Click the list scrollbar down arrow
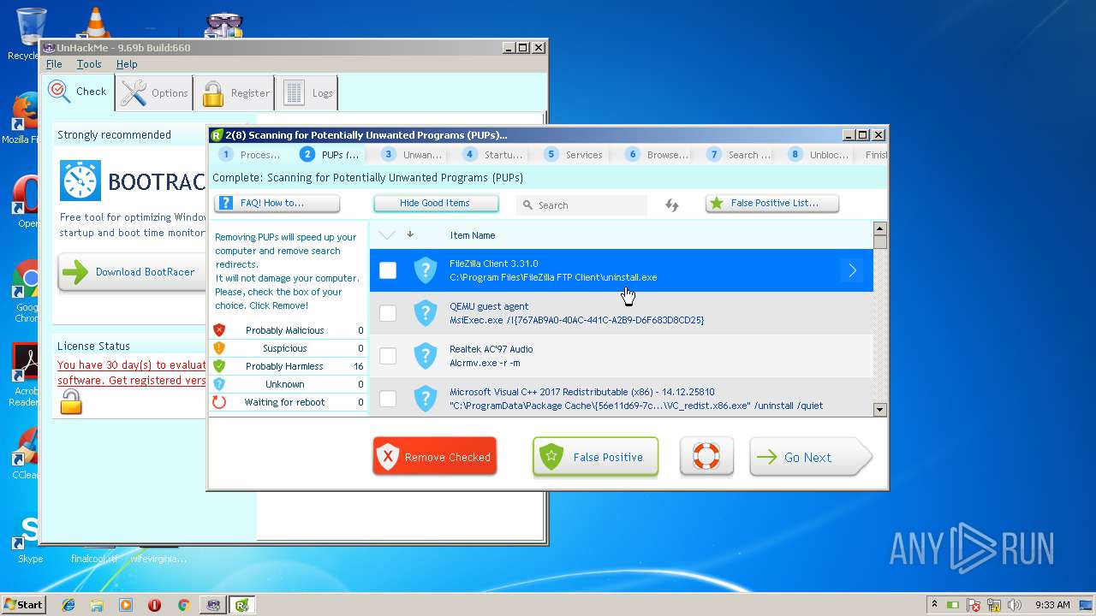 click(x=879, y=411)
